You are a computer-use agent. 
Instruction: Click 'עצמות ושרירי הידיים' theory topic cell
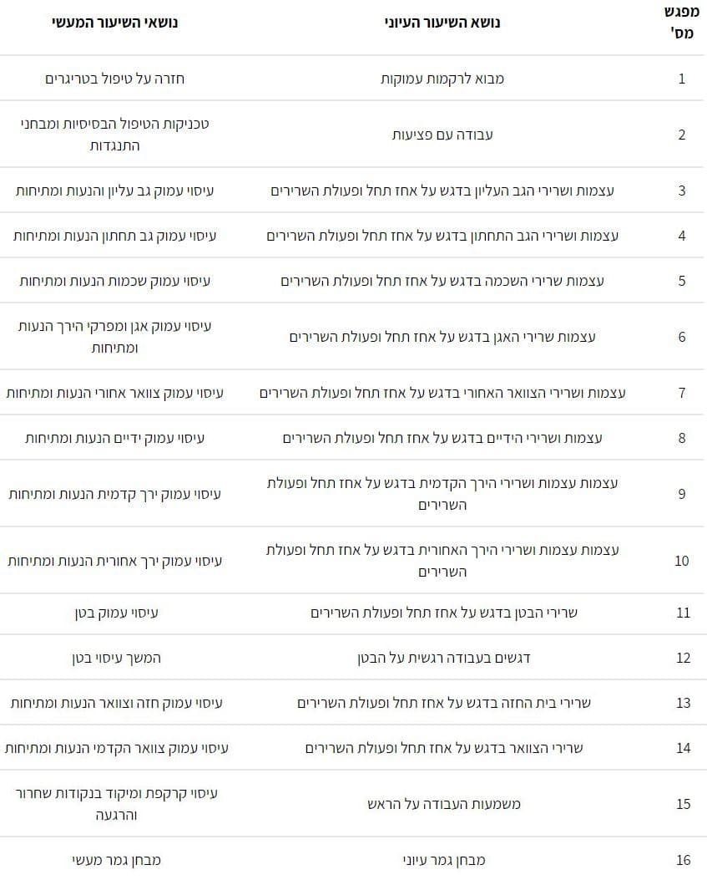pyautogui.click(x=442, y=438)
